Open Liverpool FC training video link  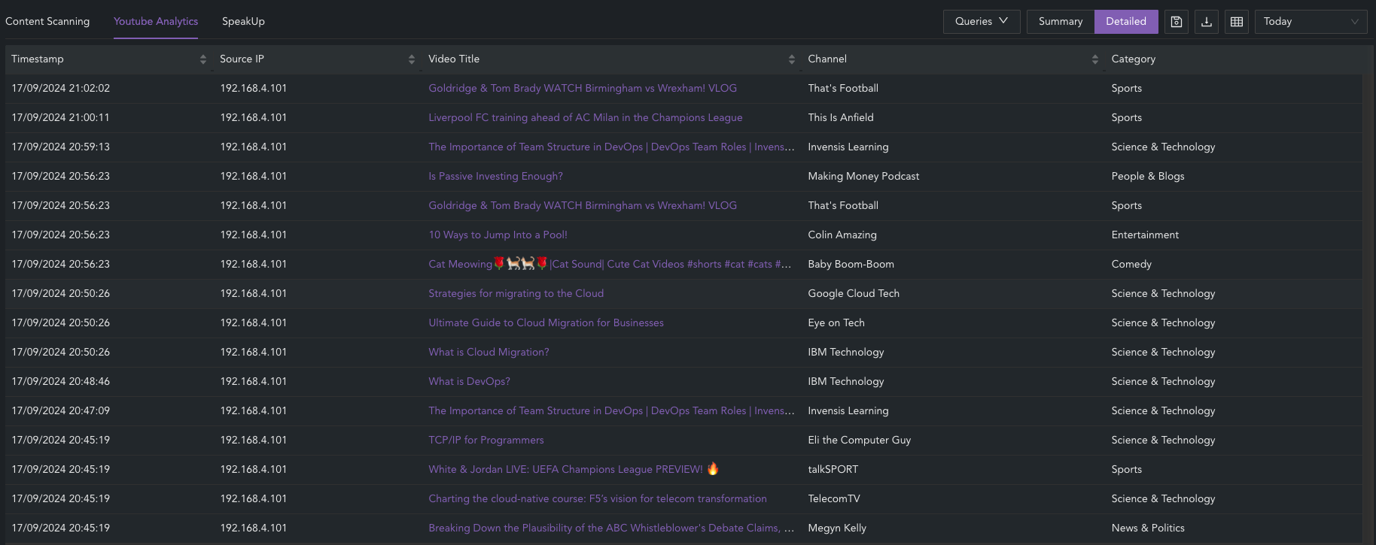pos(586,117)
